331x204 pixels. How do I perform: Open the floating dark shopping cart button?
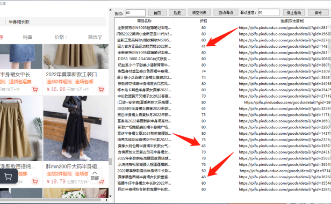8,176
